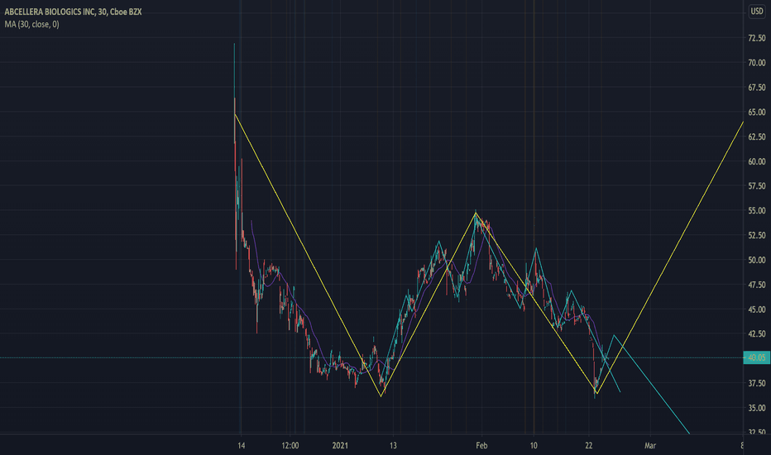Screen dimensions: 771x455
Task: Click the 70.00 price axis label
Action: [x=757, y=63]
